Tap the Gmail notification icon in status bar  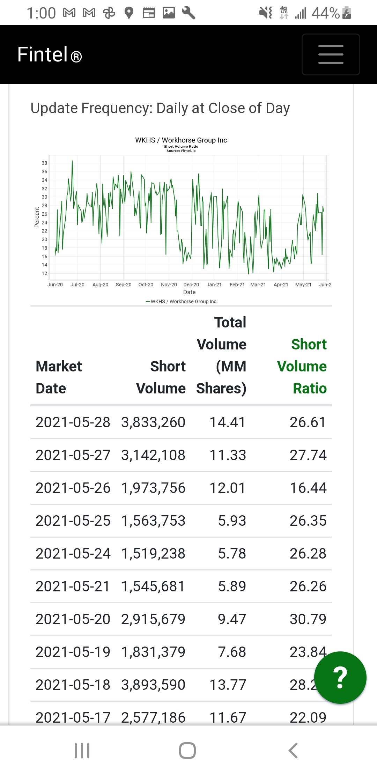click(69, 13)
